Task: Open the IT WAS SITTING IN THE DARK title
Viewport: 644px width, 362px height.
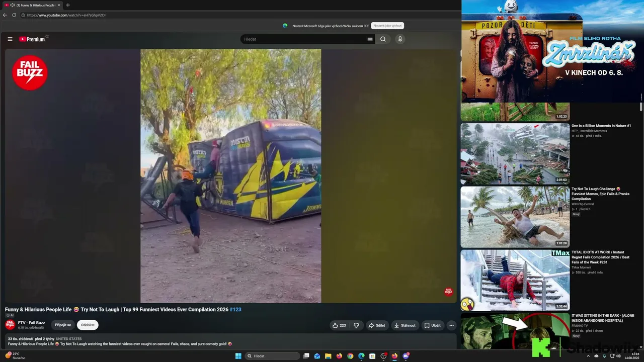Action: pyautogui.click(x=603, y=318)
